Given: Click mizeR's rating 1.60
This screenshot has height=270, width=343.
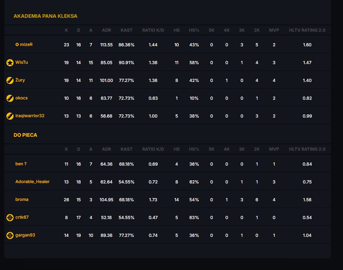Looking at the screenshot, I should tap(307, 45).
